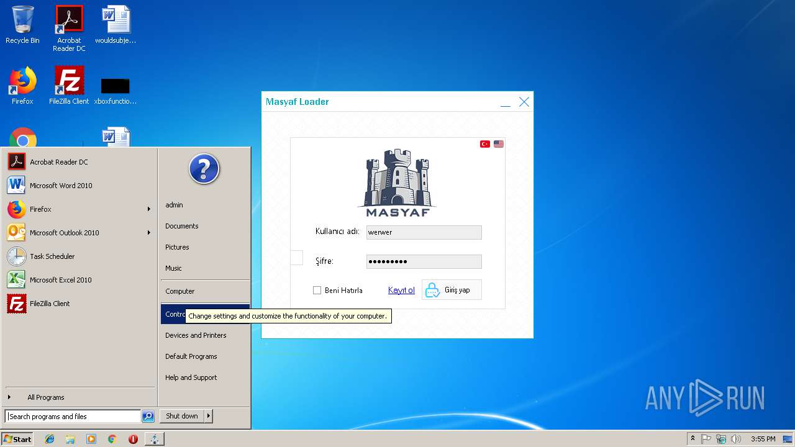The width and height of the screenshot is (795, 447).
Task: Open the admin user folder
Action: coord(205,205)
